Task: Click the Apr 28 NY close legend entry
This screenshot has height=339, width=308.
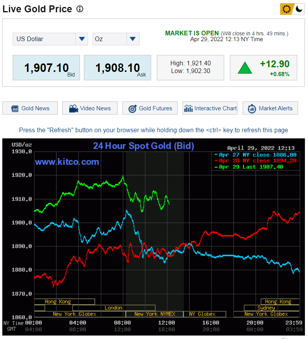Action: pyautogui.click(x=255, y=161)
